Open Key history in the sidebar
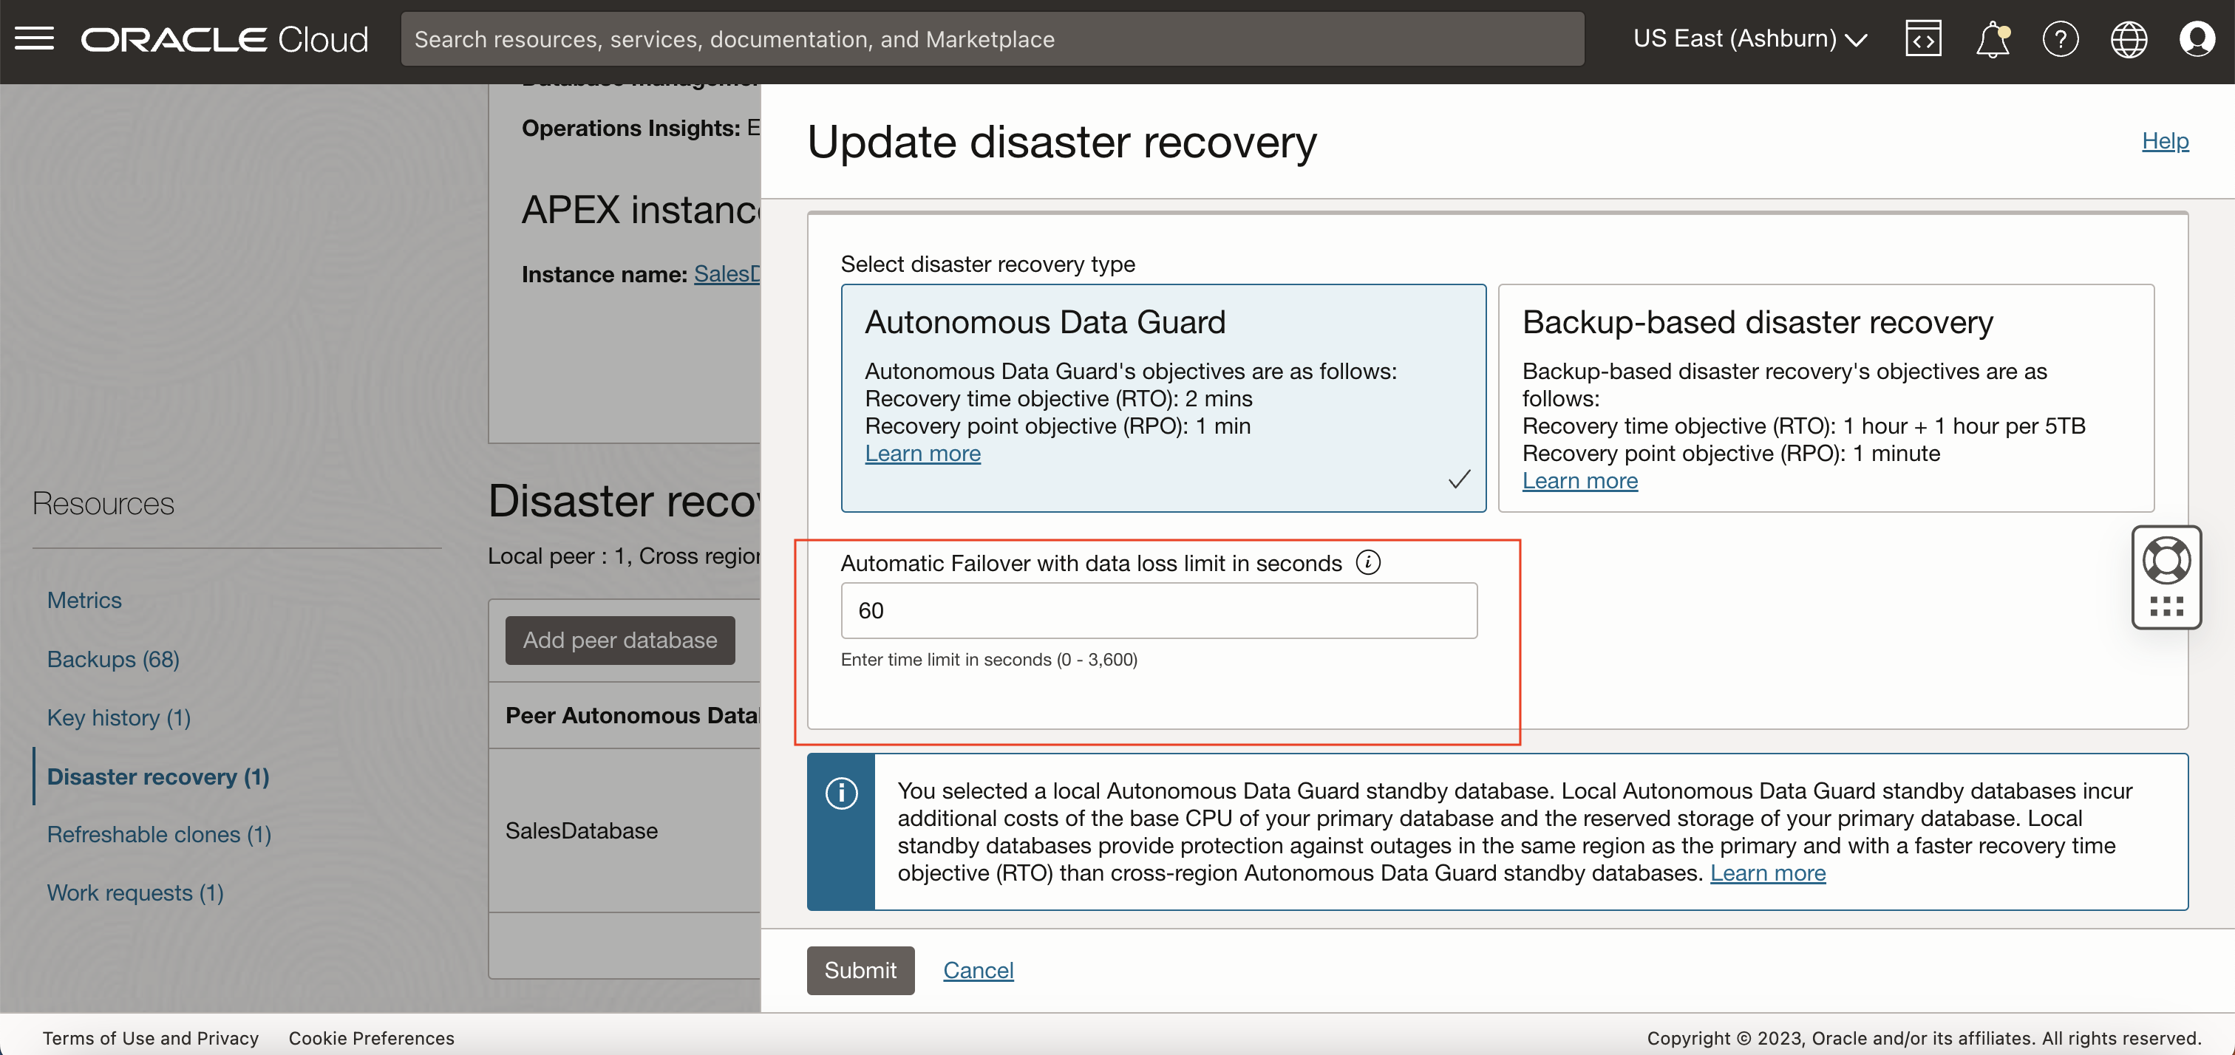Viewport: 2235px width, 1055px height. click(x=118, y=717)
